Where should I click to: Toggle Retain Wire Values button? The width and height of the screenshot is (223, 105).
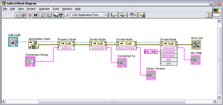click(x=49, y=15)
